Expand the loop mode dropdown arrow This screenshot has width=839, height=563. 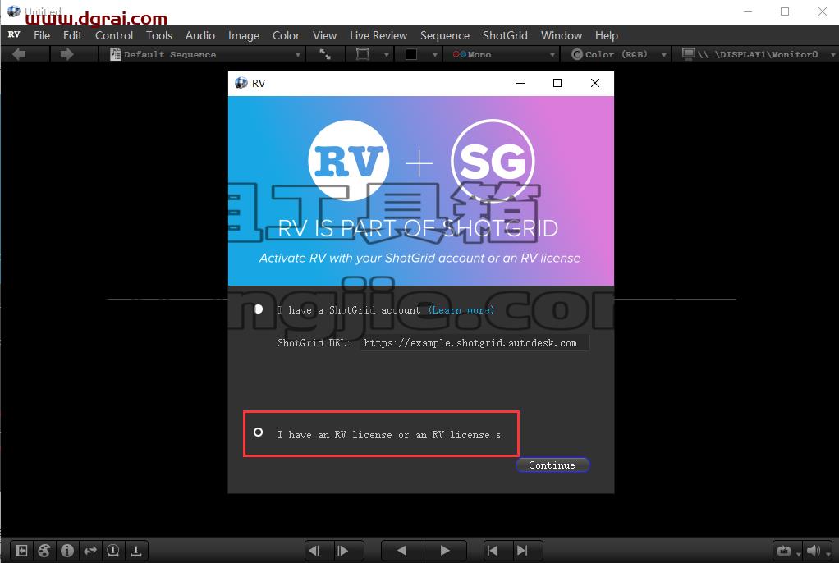pos(798,554)
